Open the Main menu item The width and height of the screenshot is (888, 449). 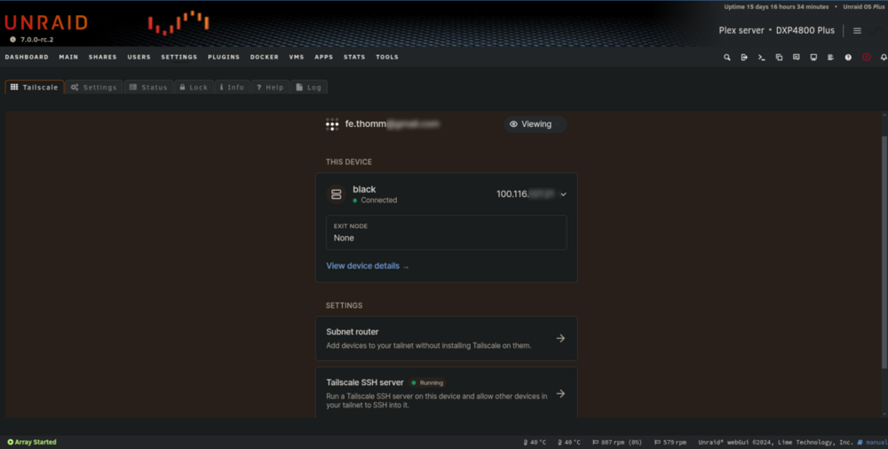[68, 57]
